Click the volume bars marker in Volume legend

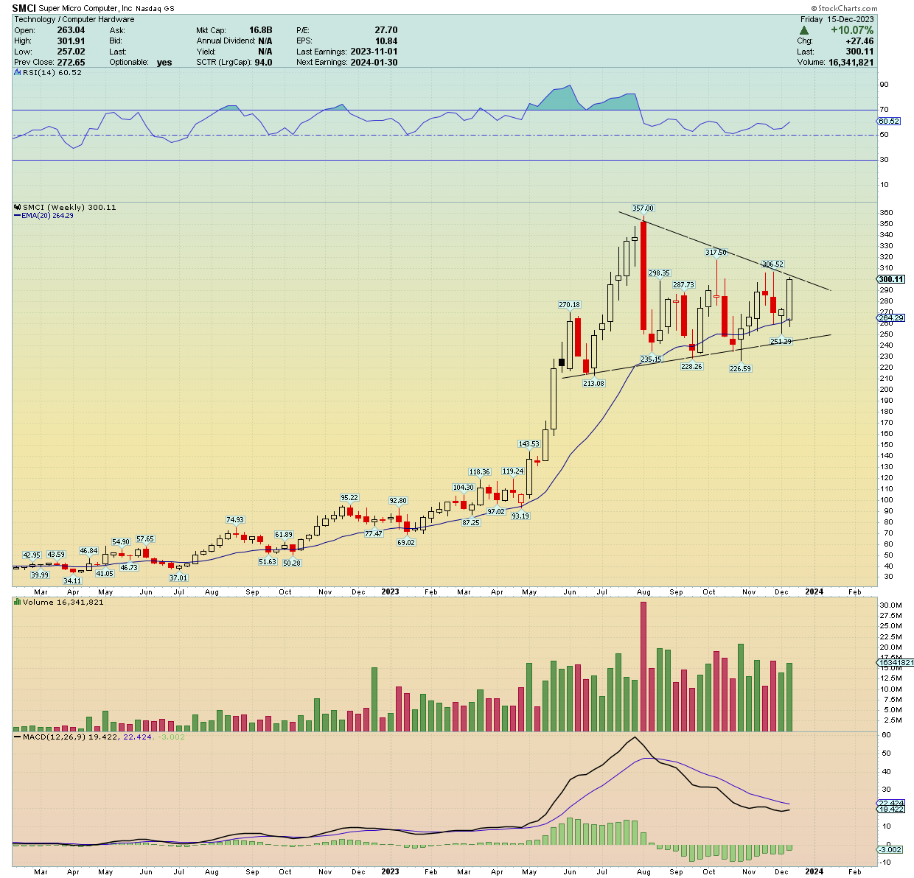[x=18, y=603]
